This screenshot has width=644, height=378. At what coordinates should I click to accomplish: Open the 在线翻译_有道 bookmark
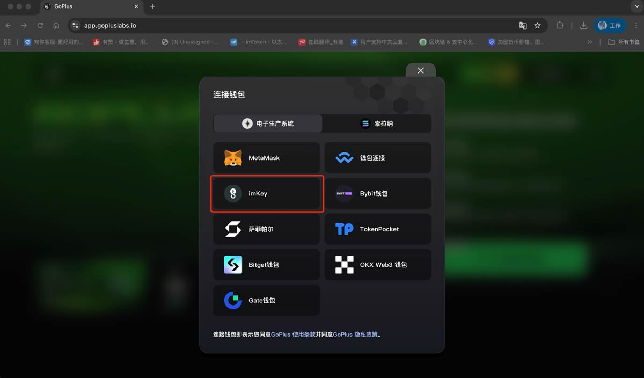321,42
